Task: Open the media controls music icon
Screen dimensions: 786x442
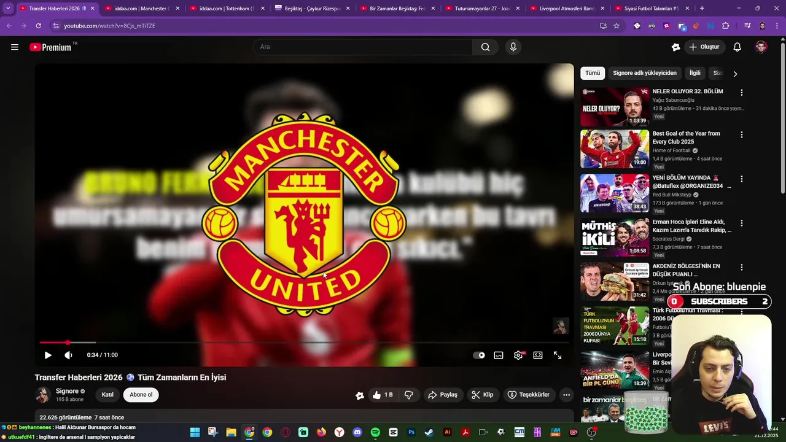Action: (747, 26)
